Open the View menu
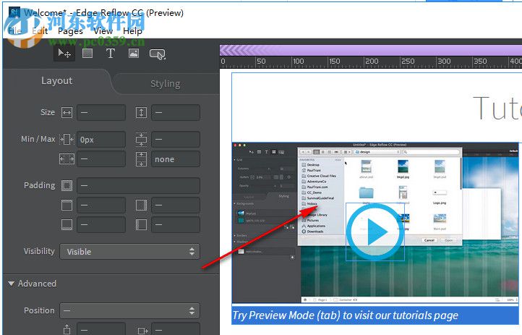 click(x=103, y=31)
